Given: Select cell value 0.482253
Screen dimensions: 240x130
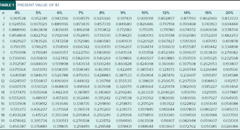Looking at the screenshot, I should (x=230, y=36).
